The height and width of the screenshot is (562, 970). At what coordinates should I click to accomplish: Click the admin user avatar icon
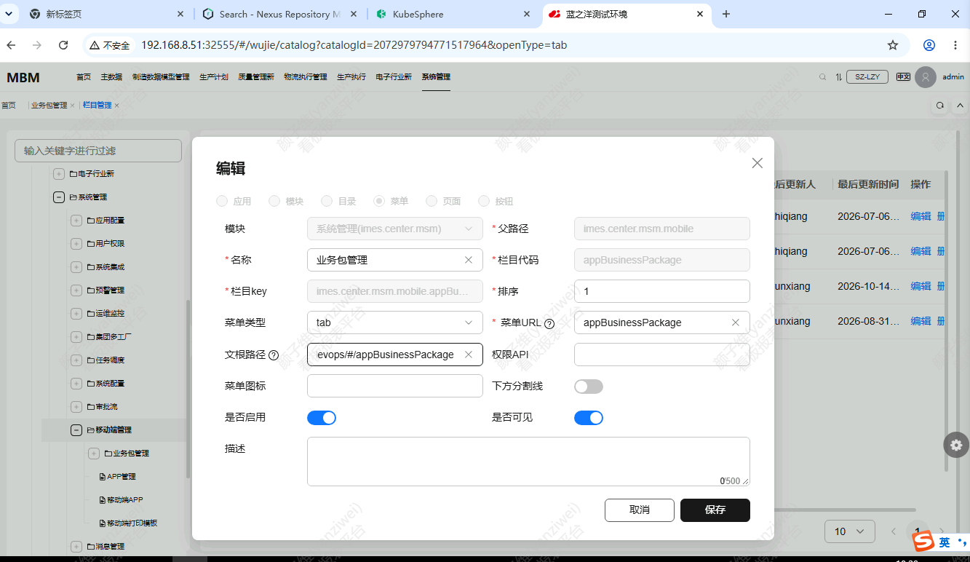click(926, 77)
